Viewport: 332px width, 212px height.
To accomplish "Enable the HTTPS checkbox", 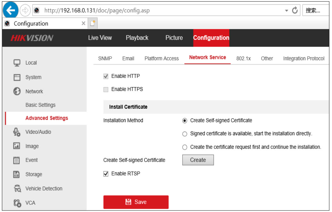I will click(x=106, y=89).
